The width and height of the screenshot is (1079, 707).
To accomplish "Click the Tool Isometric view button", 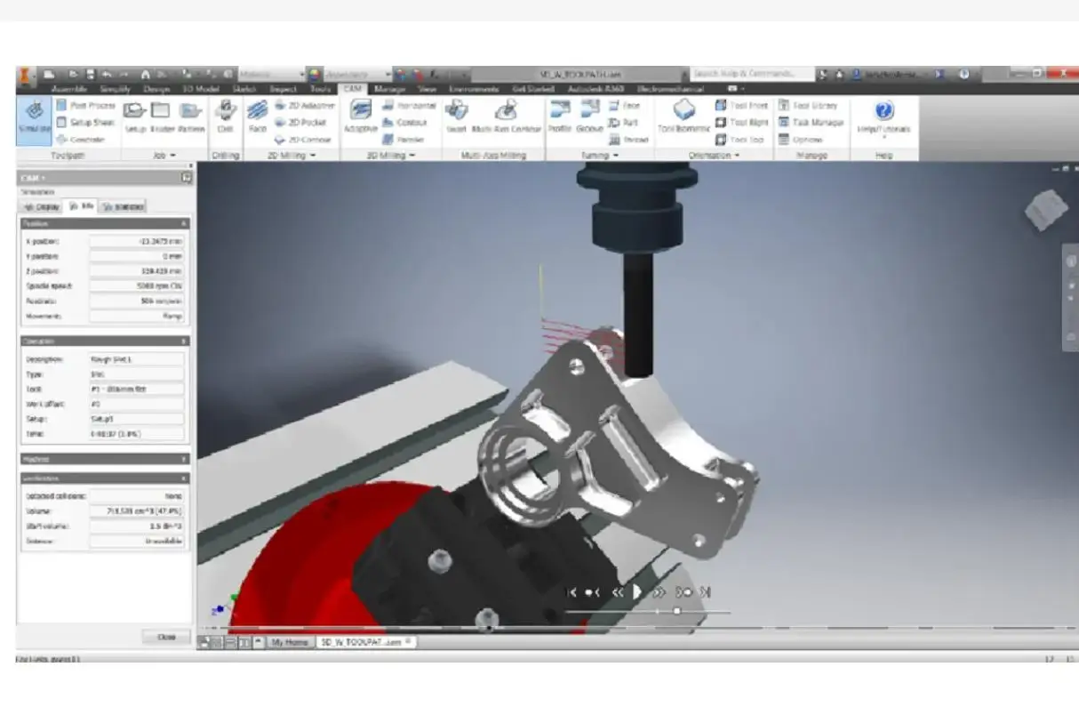I will [x=683, y=116].
